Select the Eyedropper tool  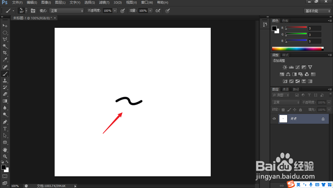tap(5, 60)
